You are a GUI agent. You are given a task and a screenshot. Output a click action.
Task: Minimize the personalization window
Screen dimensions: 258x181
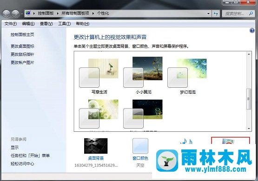coord(227,2)
